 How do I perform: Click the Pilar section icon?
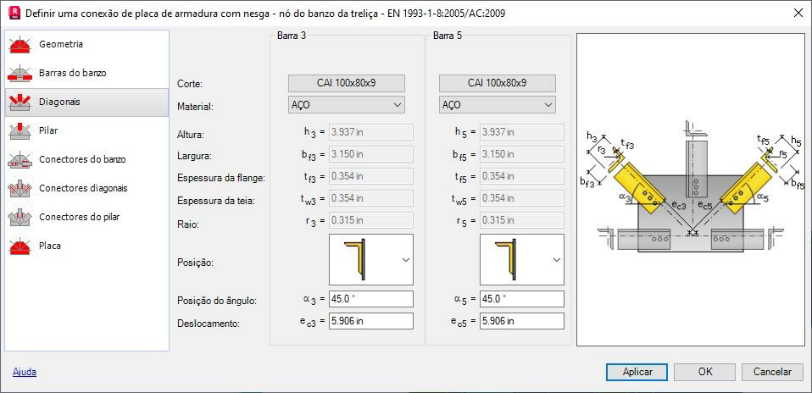(20, 131)
